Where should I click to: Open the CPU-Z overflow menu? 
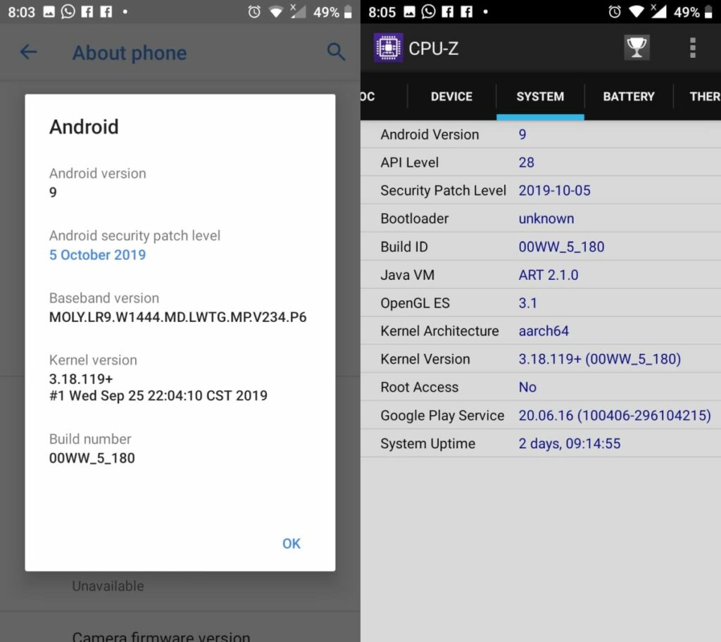pyautogui.click(x=693, y=48)
